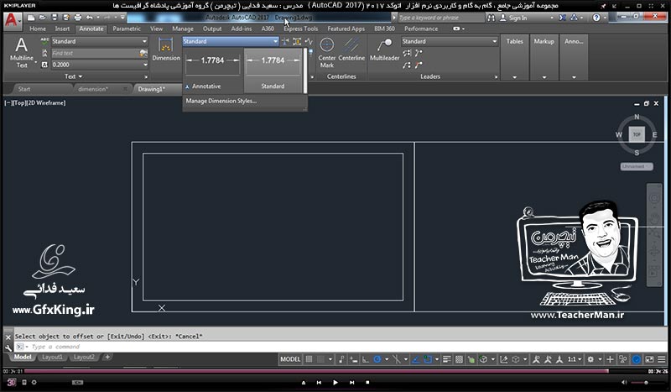Select the Multileader tool
This screenshot has width=671, height=392.
point(384,50)
